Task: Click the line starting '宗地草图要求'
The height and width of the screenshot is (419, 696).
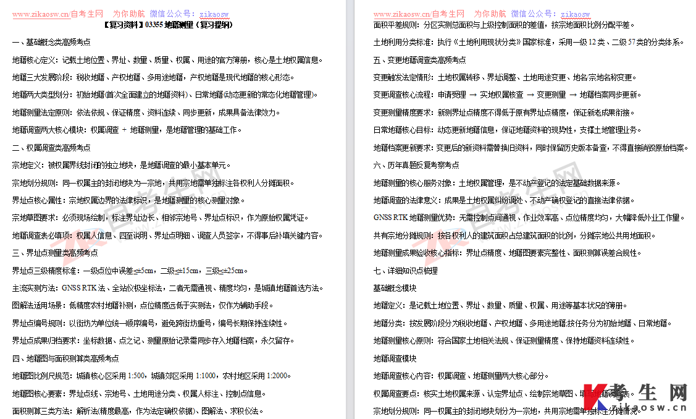Action: click(x=160, y=218)
